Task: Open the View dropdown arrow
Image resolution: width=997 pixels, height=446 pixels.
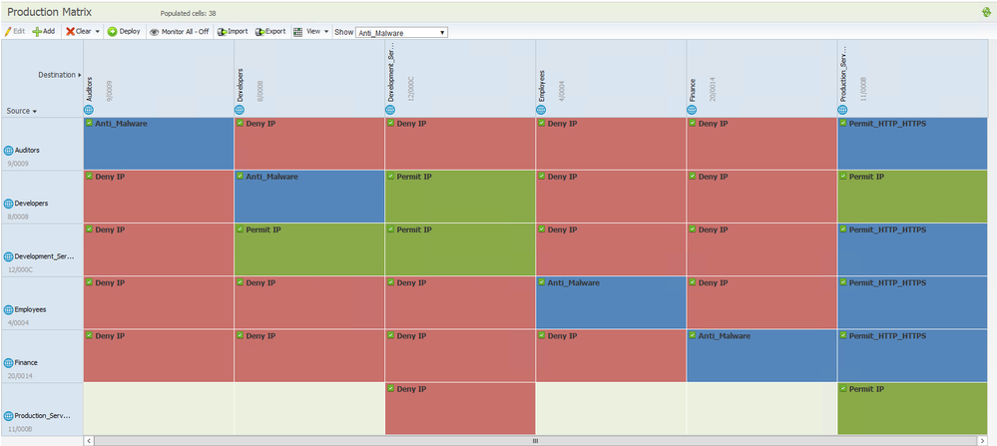Action: (x=326, y=32)
